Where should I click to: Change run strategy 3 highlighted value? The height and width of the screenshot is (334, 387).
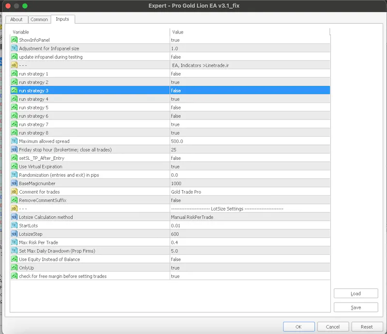(250, 91)
